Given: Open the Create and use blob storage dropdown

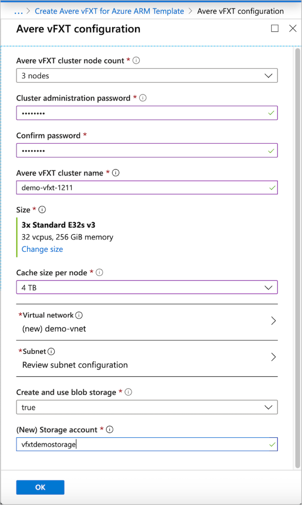Looking at the screenshot, I should (x=147, y=407).
